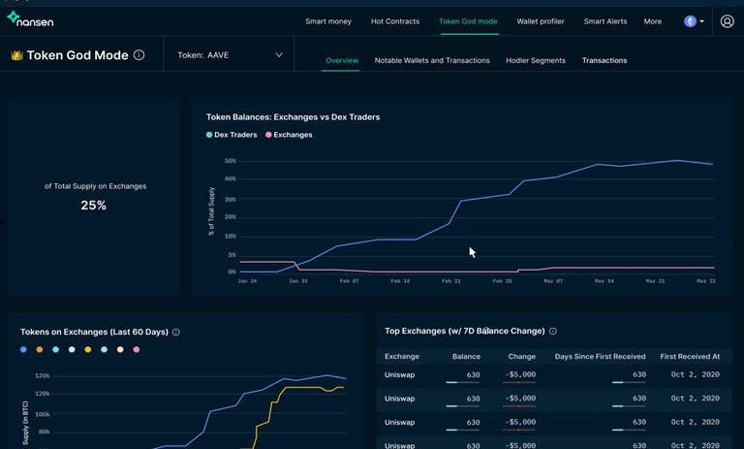Click 'of Total Supply on Exchanges' label
The height and width of the screenshot is (449, 744).
[95, 186]
